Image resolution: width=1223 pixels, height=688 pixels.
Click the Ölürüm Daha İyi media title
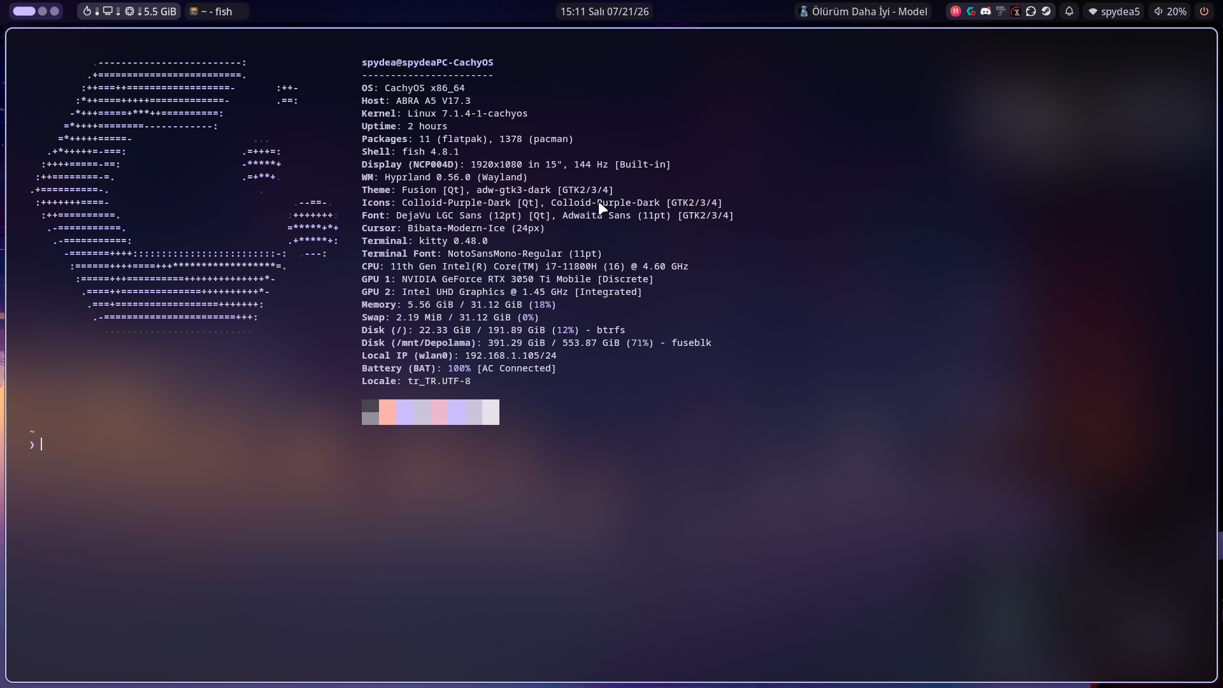point(863,11)
